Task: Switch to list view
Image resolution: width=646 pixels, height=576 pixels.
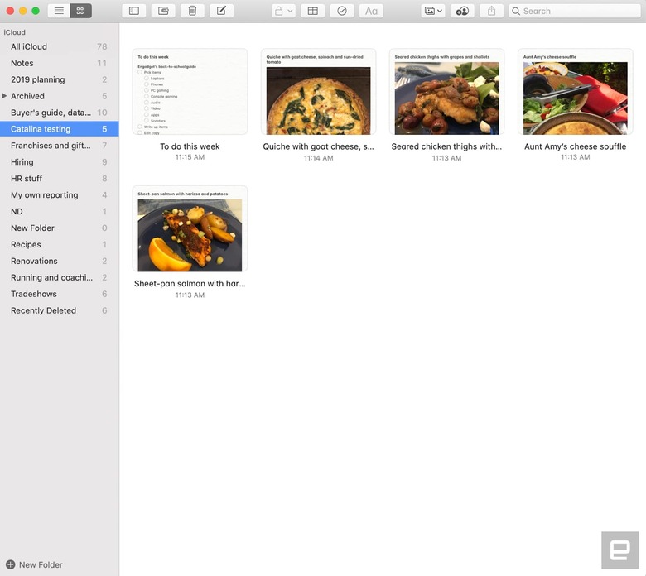Action: coord(59,11)
